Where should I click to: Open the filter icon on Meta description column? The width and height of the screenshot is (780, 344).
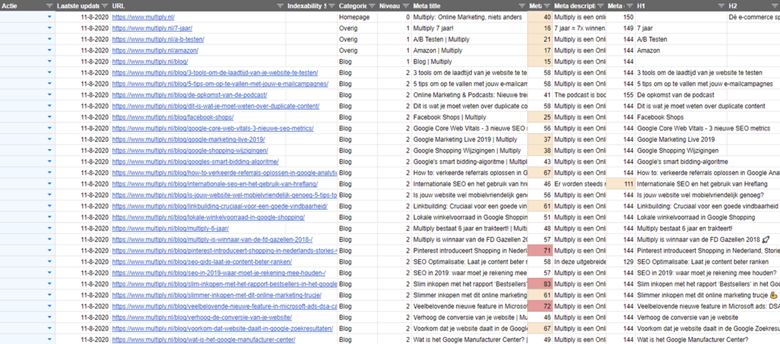(x=601, y=6)
